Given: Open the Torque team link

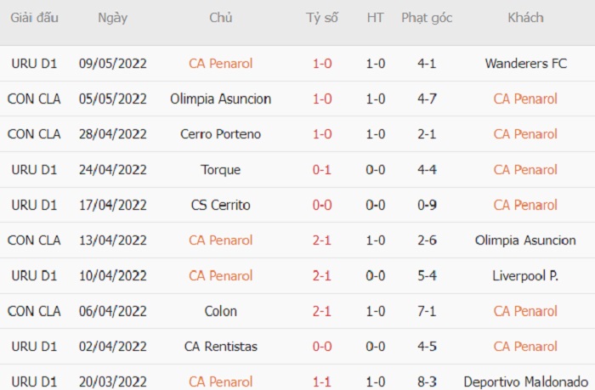Looking at the screenshot, I should pos(220,170).
